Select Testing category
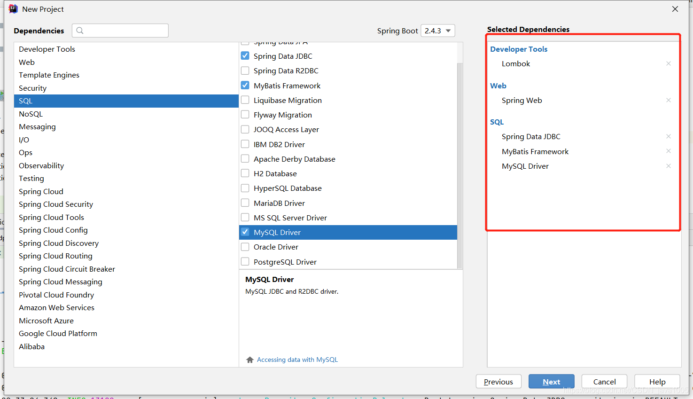Viewport: 693px width, 399px height. coord(126,178)
